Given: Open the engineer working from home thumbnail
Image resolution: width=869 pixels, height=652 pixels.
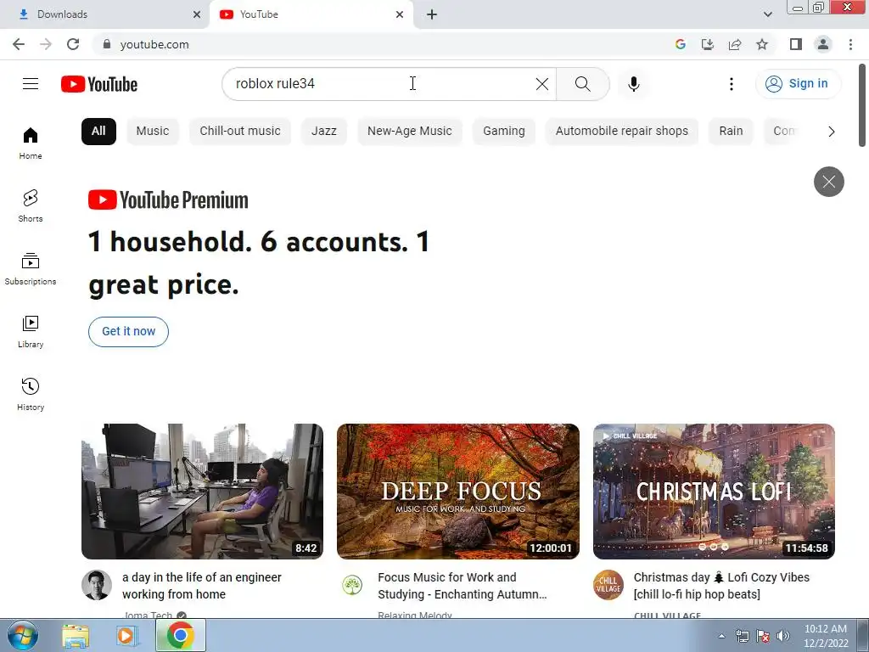Looking at the screenshot, I should tap(202, 492).
